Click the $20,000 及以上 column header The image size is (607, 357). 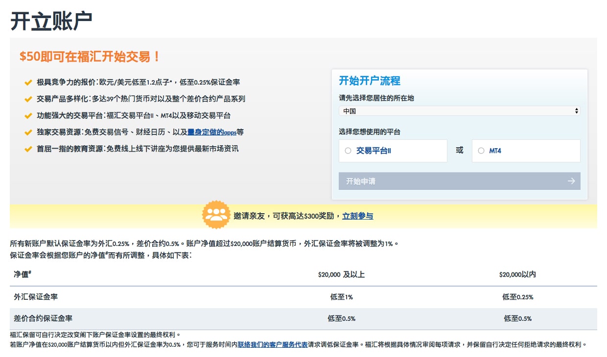[341, 275]
